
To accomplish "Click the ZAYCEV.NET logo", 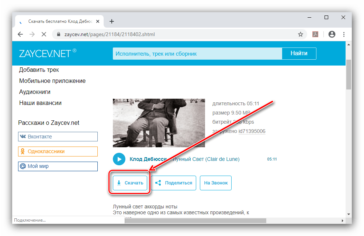I will pos(48,53).
